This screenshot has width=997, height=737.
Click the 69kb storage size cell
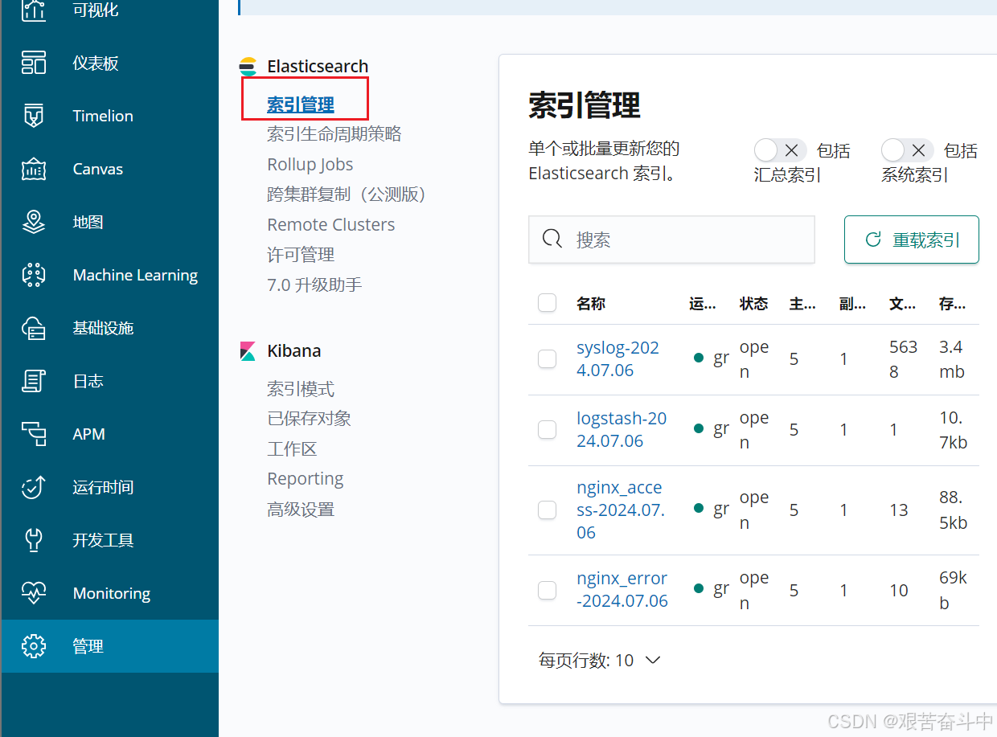tap(954, 590)
